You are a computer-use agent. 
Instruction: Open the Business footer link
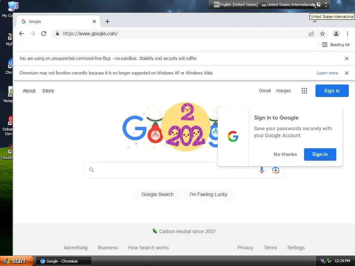coord(108,248)
